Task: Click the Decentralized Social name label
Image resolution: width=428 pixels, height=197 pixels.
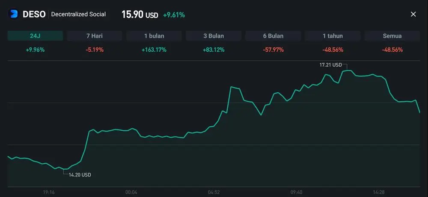Action: tap(78, 15)
